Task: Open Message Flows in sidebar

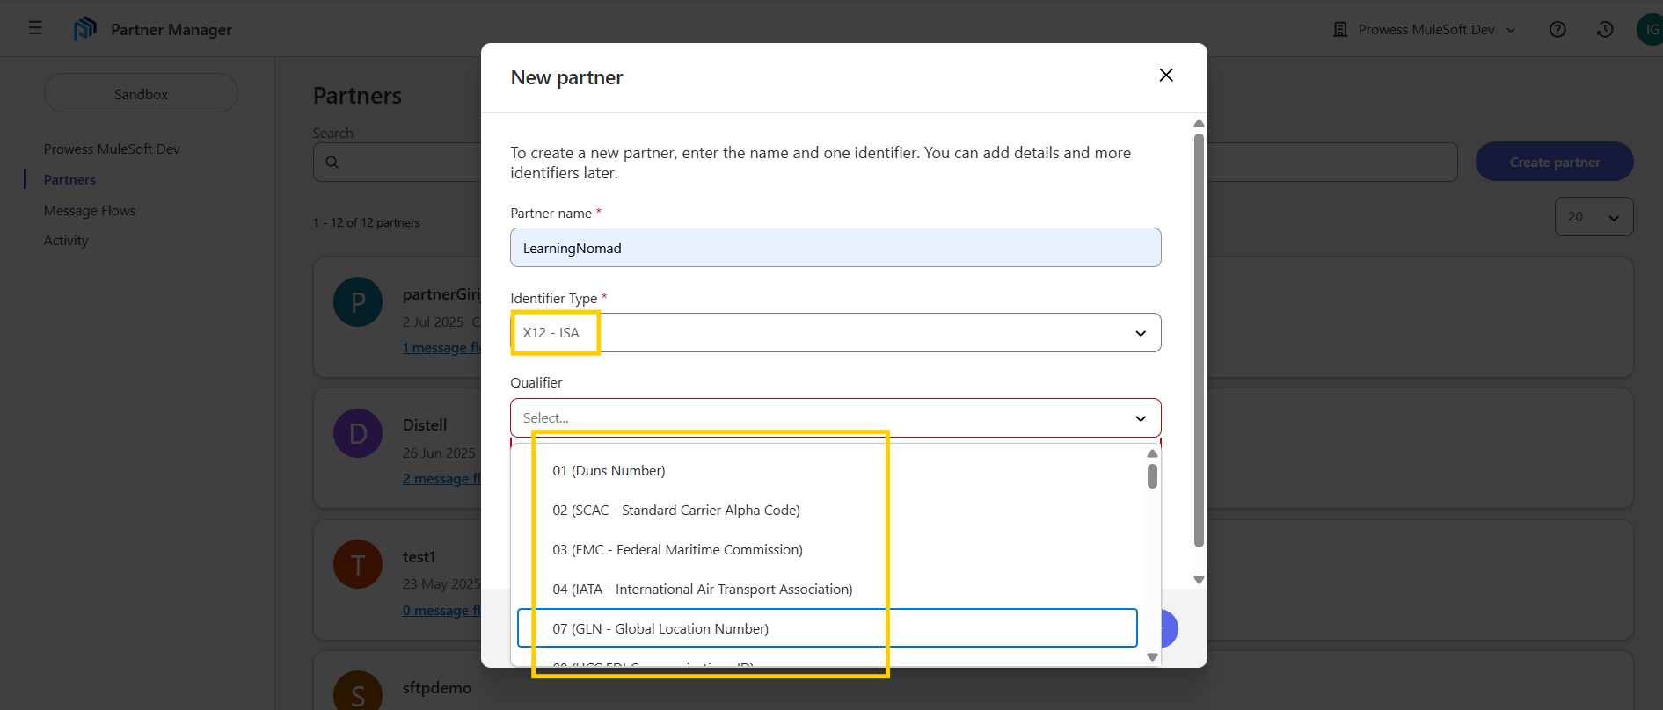Action: coord(90,211)
